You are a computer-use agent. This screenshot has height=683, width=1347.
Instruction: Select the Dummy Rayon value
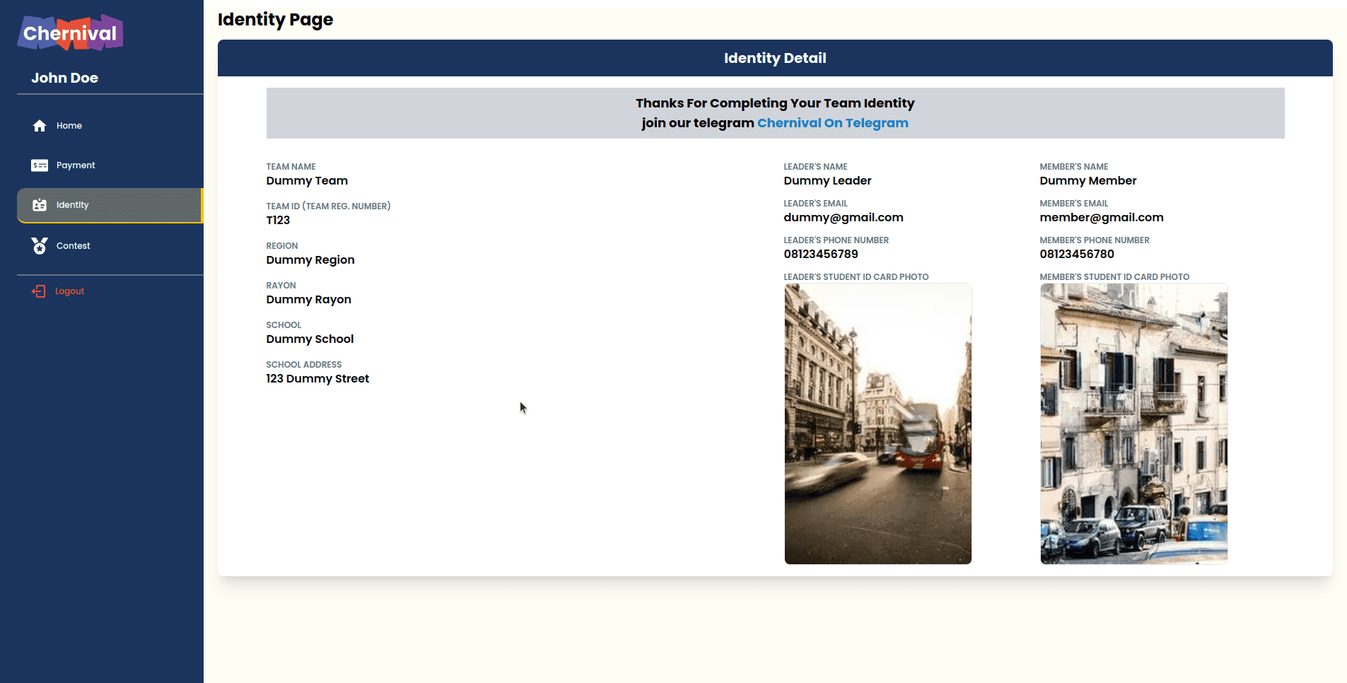308,300
